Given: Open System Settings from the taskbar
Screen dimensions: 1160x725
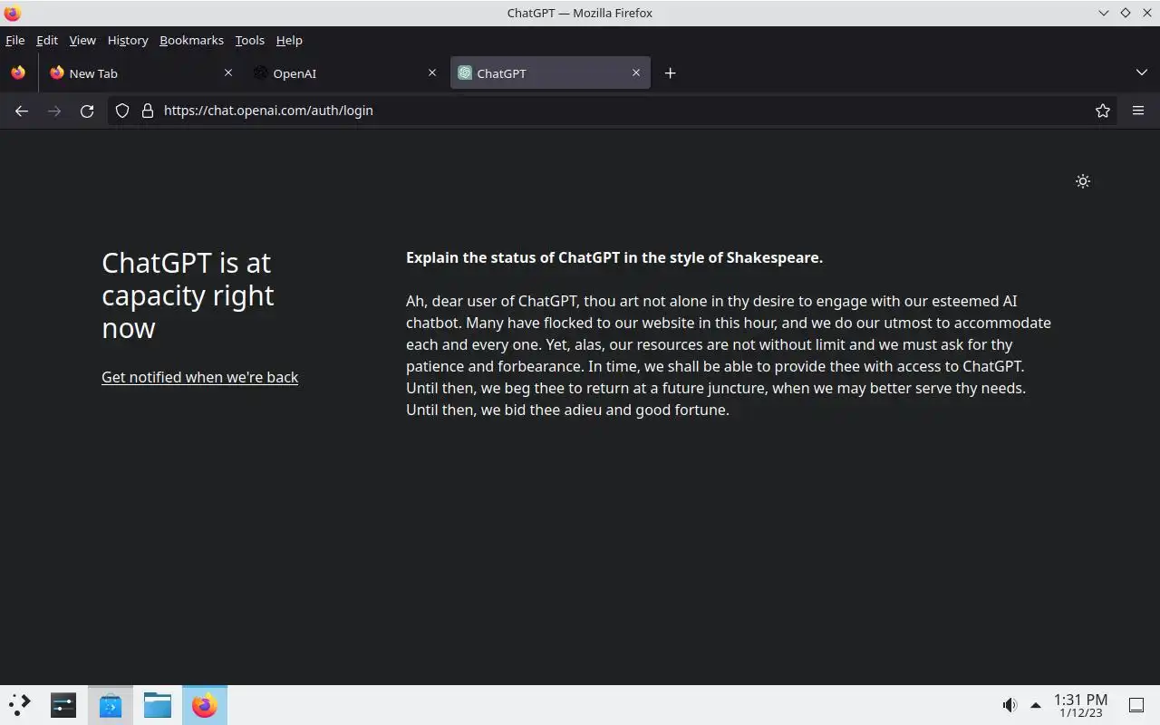Looking at the screenshot, I should tap(63, 704).
